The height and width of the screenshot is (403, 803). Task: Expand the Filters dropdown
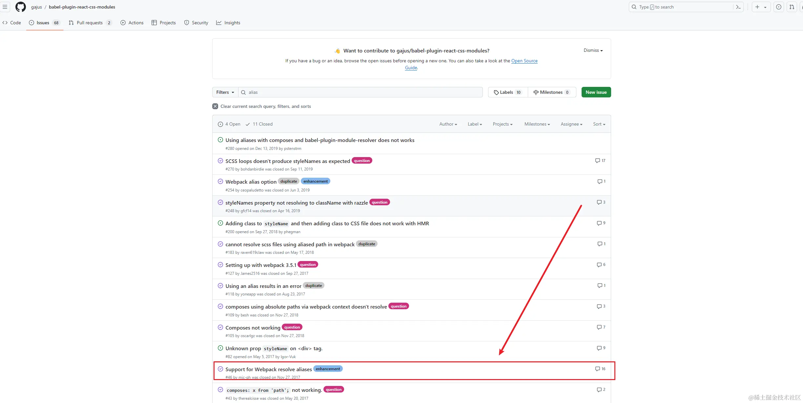(225, 92)
